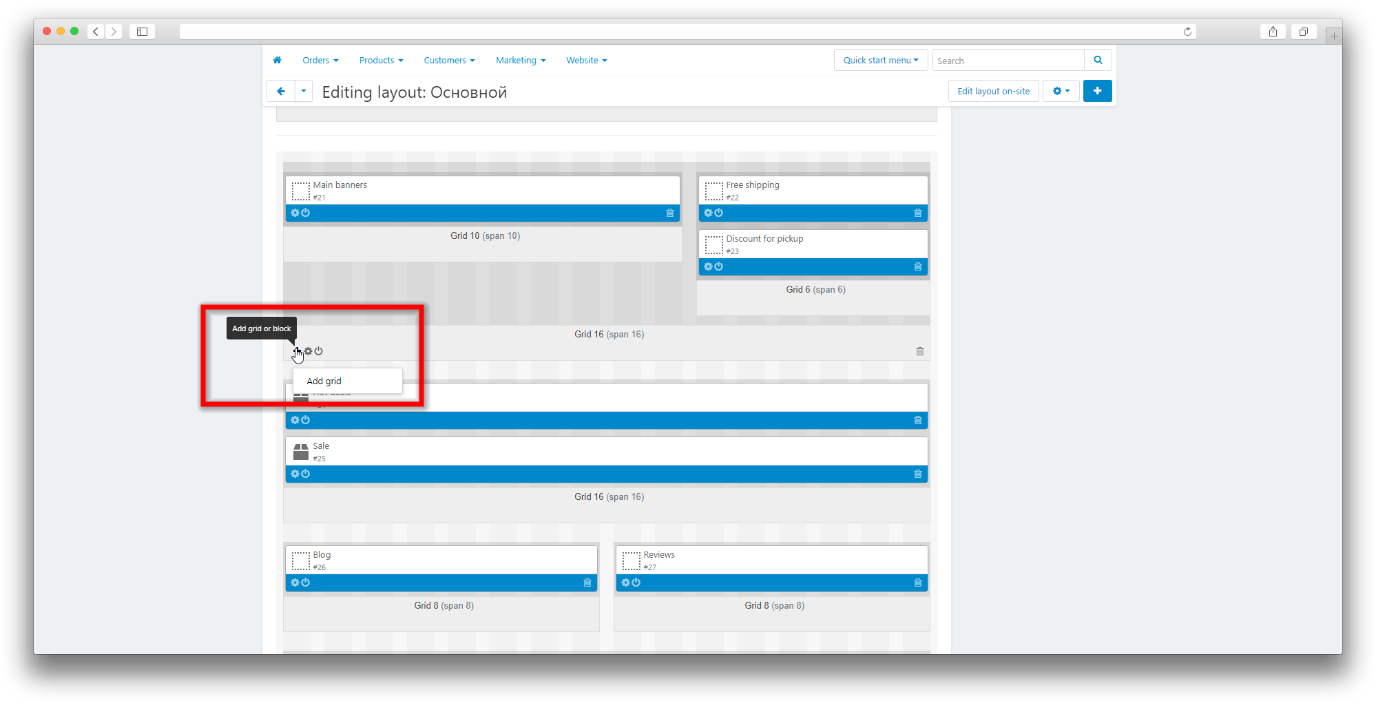Delete the Main banners block
This screenshot has width=1376, height=703.
click(669, 213)
